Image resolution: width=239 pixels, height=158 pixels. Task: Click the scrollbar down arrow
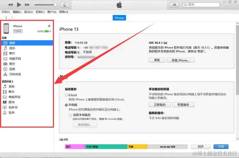point(238,139)
